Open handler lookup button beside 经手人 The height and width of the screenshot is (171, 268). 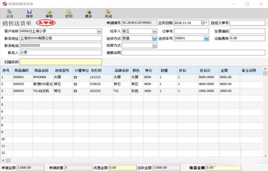(x=155, y=31)
